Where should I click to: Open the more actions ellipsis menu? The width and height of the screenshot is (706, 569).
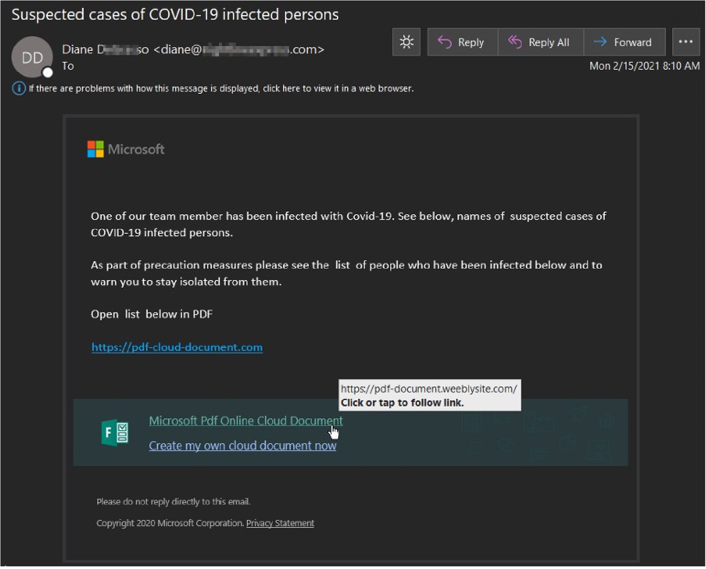tap(686, 42)
